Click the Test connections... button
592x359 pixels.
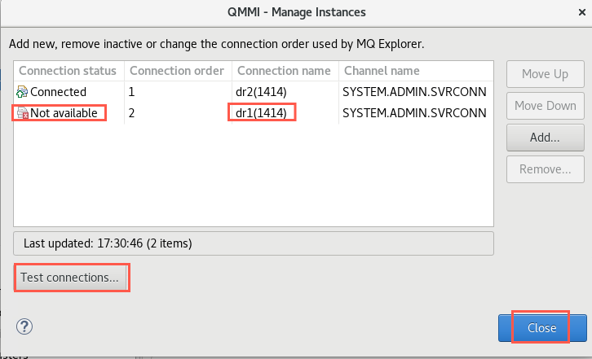coord(70,278)
